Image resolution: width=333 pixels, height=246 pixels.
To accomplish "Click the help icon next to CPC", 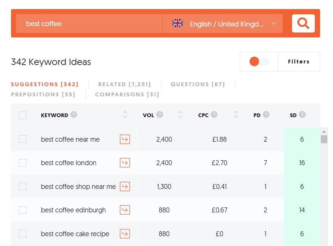I will pyautogui.click(x=214, y=114).
